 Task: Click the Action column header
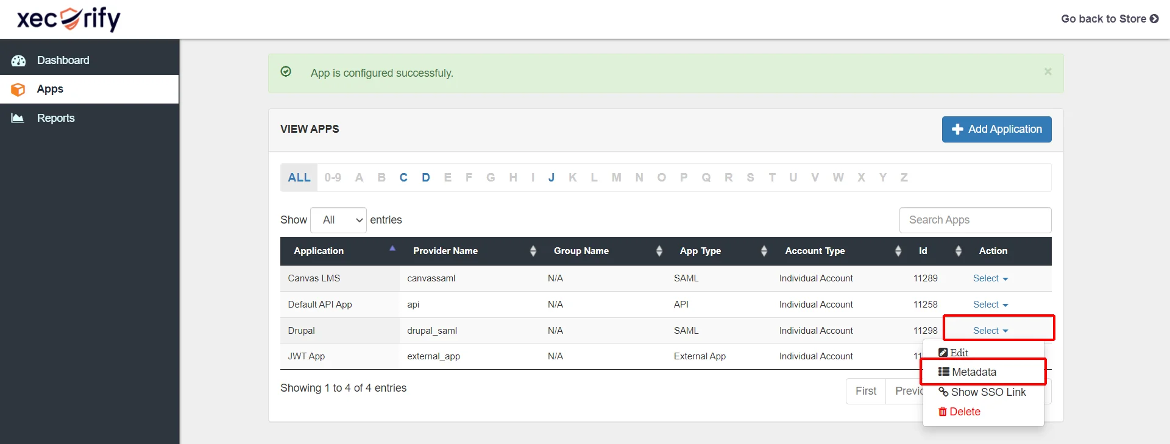point(993,251)
